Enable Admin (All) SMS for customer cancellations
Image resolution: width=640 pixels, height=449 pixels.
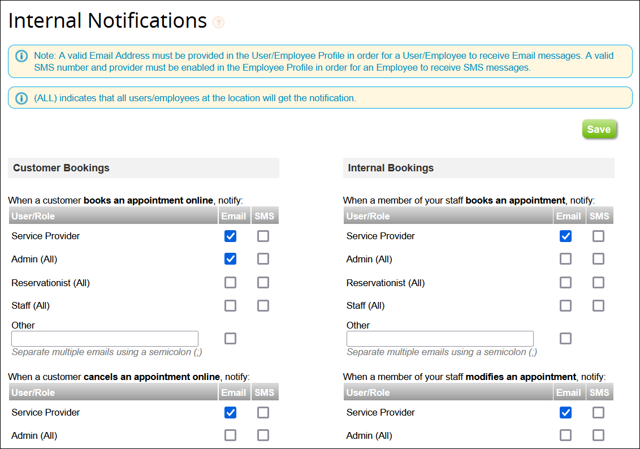263,435
